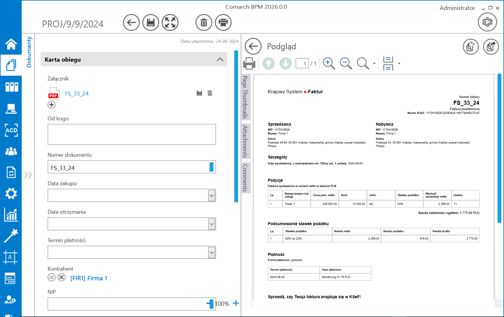This screenshot has height=317, width=504.
Task: Click the delete document trash icon
Action: tap(204, 23)
